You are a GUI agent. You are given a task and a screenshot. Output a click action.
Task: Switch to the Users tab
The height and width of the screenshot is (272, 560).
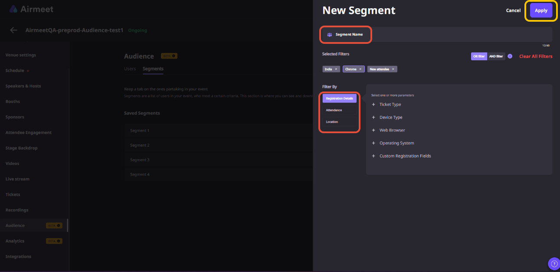[x=130, y=69]
